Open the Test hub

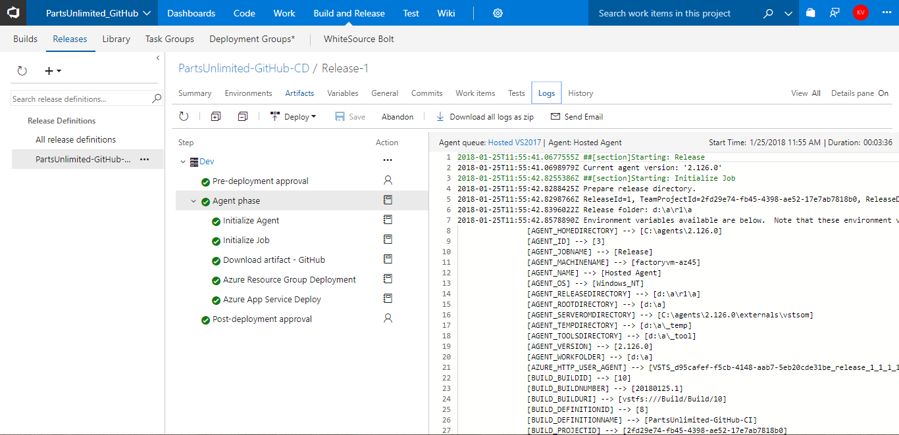[411, 13]
